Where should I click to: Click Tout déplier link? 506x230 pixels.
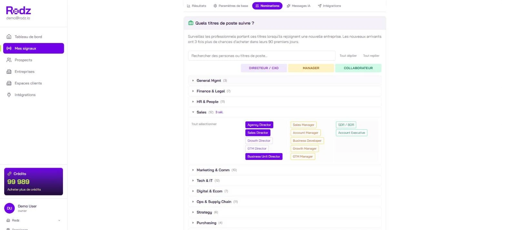click(348, 56)
